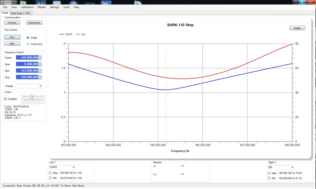Open the Presets dropdown
This screenshot has width=316, height=189.
coord(29,86)
